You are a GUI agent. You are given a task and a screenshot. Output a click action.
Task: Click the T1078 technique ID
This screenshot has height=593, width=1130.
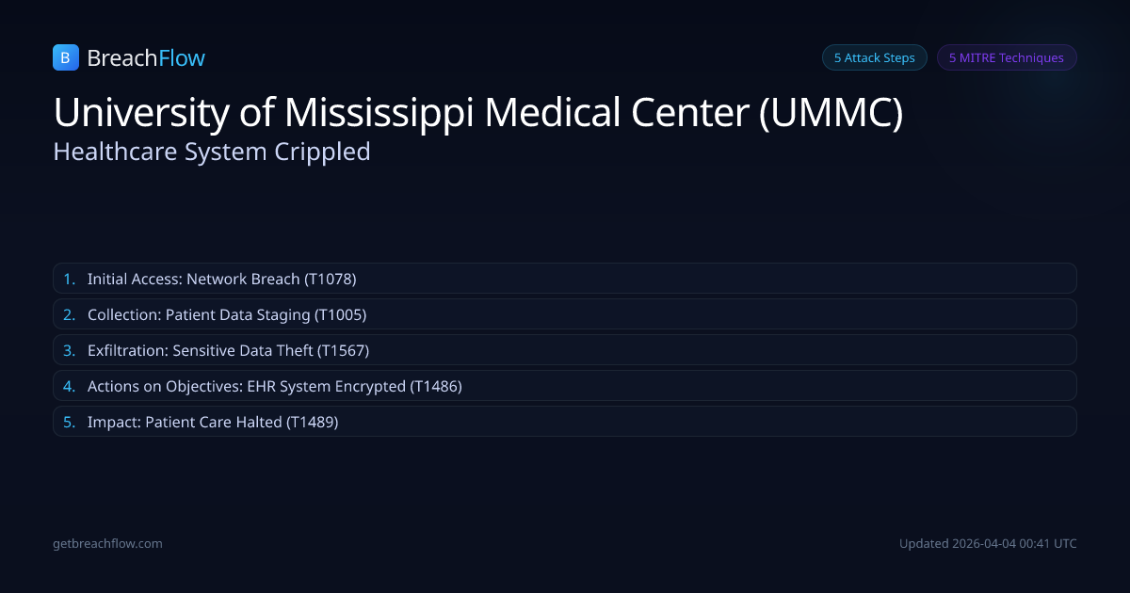(x=330, y=279)
